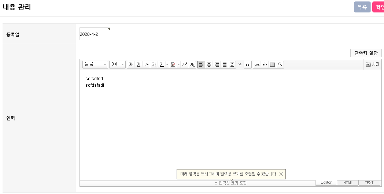
Task: Open the 9pt font size dropdown
Action: pyautogui.click(x=118, y=64)
